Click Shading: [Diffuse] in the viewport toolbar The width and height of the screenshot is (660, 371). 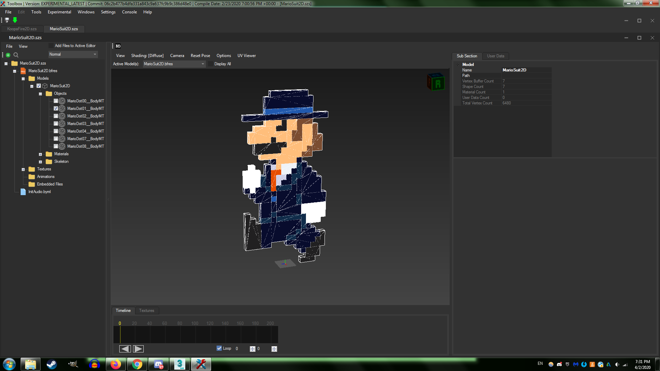(147, 56)
